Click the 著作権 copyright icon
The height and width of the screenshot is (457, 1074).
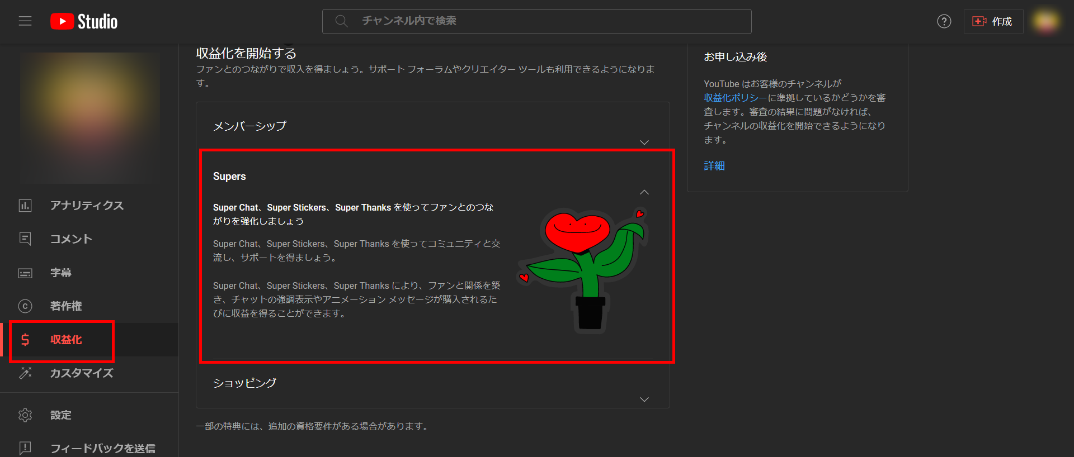(x=25, y=306)
